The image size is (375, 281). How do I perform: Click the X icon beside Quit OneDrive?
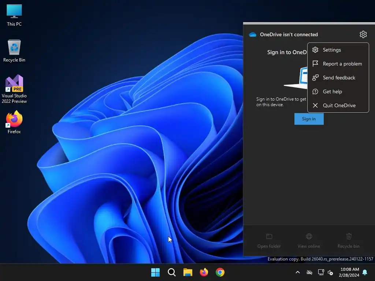315,105
